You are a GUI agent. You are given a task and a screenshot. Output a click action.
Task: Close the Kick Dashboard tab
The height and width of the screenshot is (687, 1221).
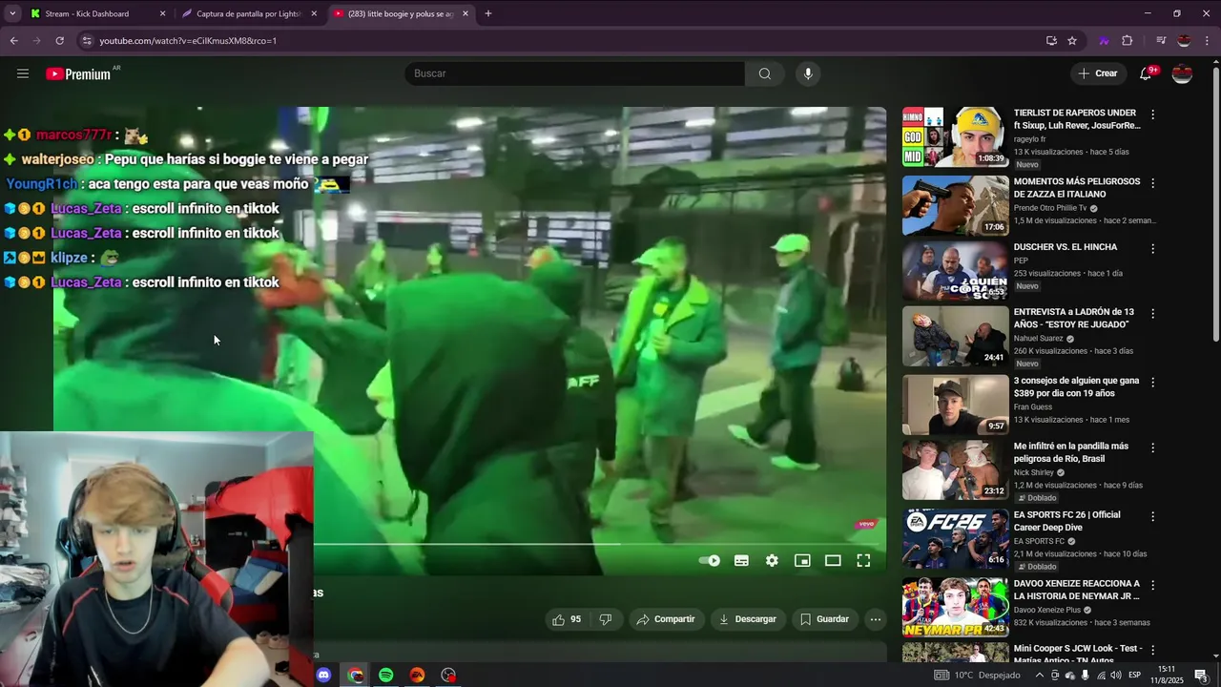[162, 13]
